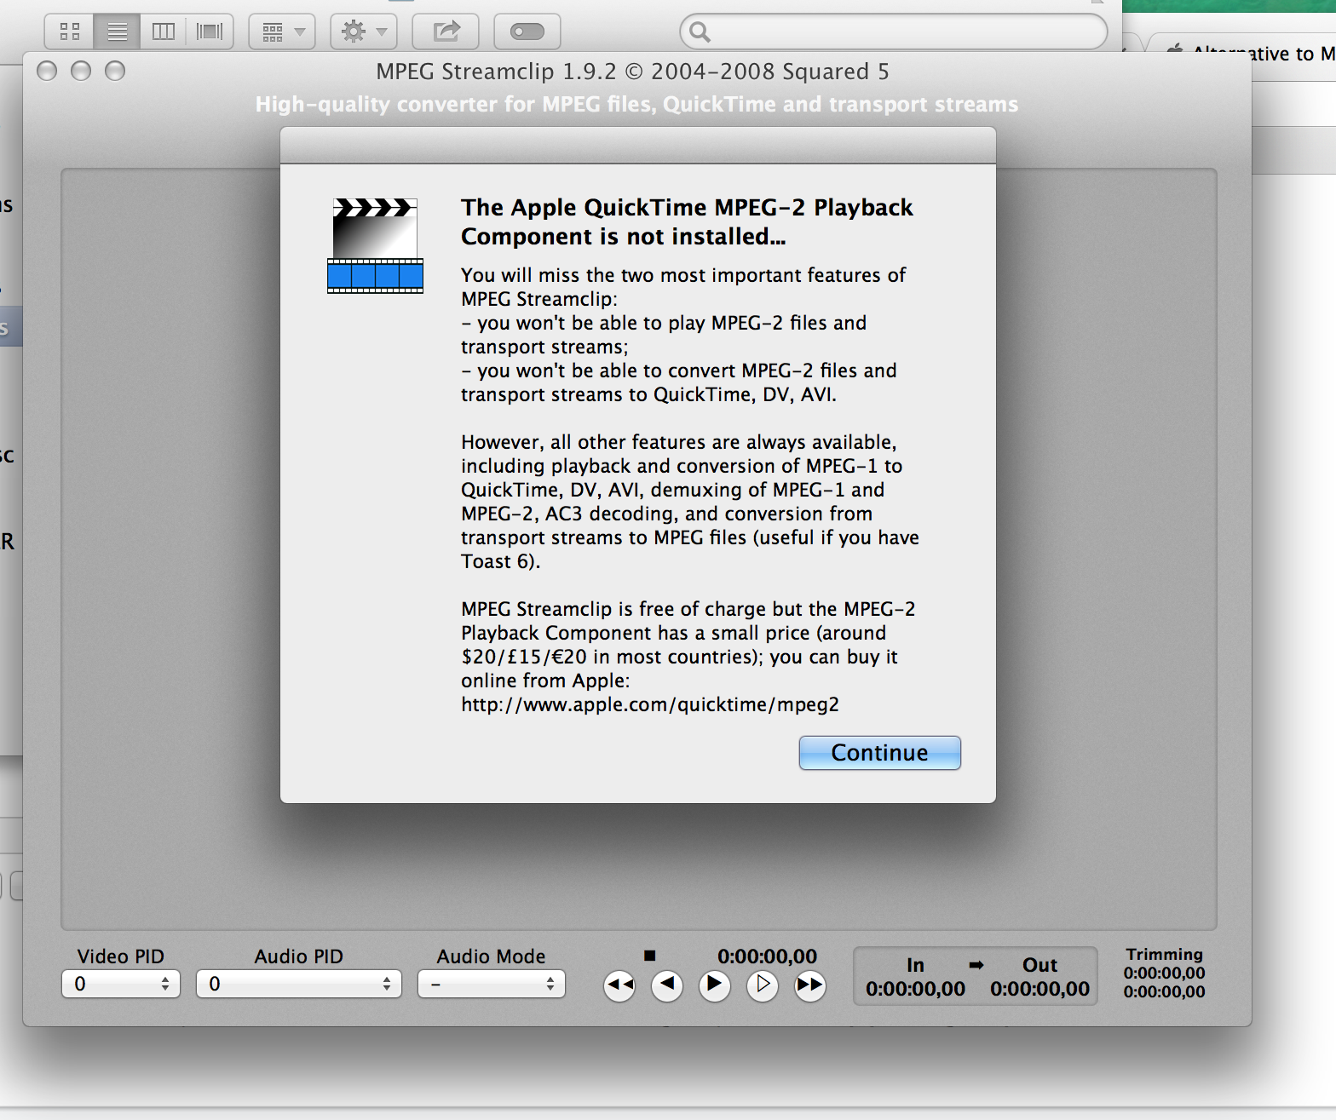The width and height of the screenshot is (1336, 1120).
Task: Switch Finder to icon view
Action: (x=70, y=32)
